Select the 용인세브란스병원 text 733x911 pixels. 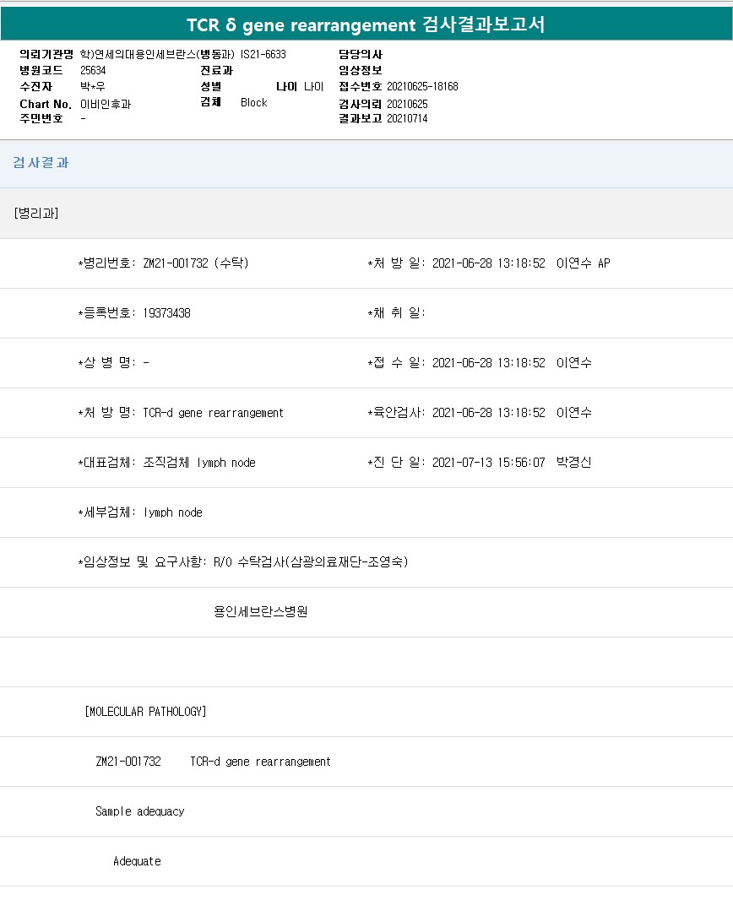tap(261, 612)
